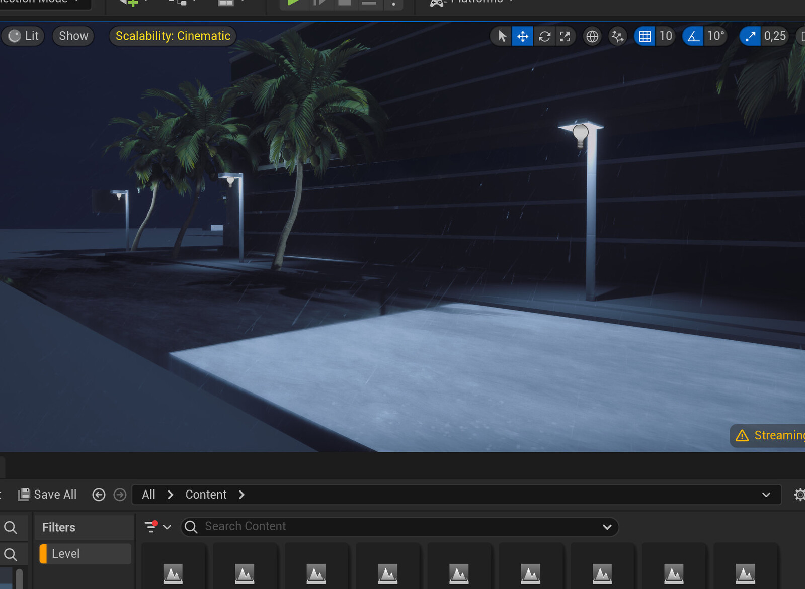Viewport: 805px width, 589px height.
Task: Toggle the Level filter
Action: click(85, 554)
